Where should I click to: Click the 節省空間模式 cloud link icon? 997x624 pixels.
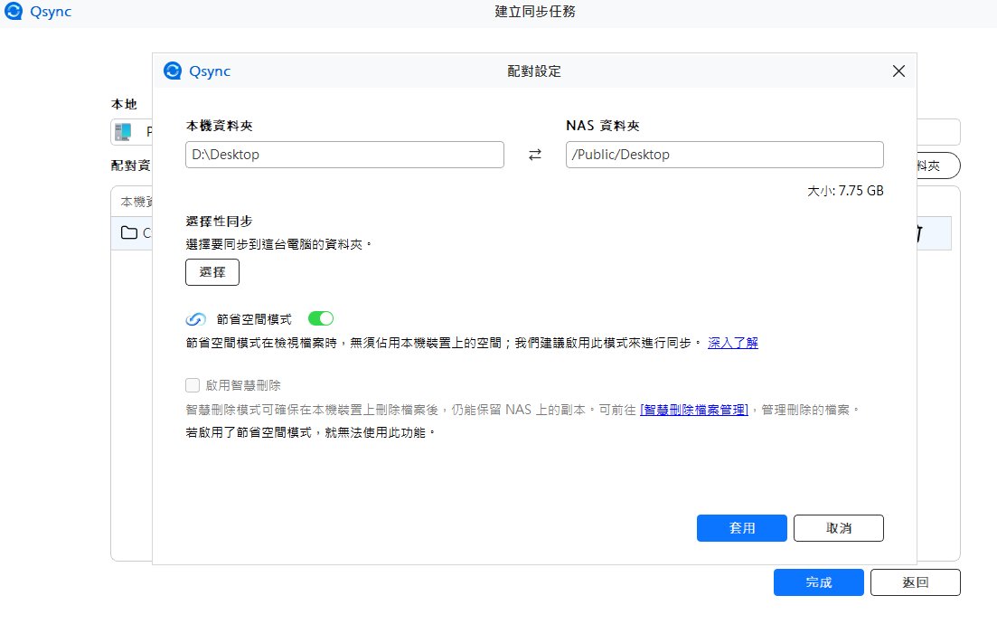coord(196,319)
